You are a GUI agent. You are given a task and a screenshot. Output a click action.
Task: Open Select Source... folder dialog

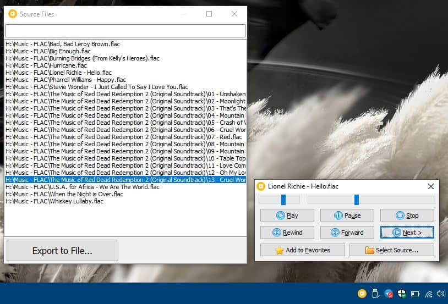(x=392, y=250)
